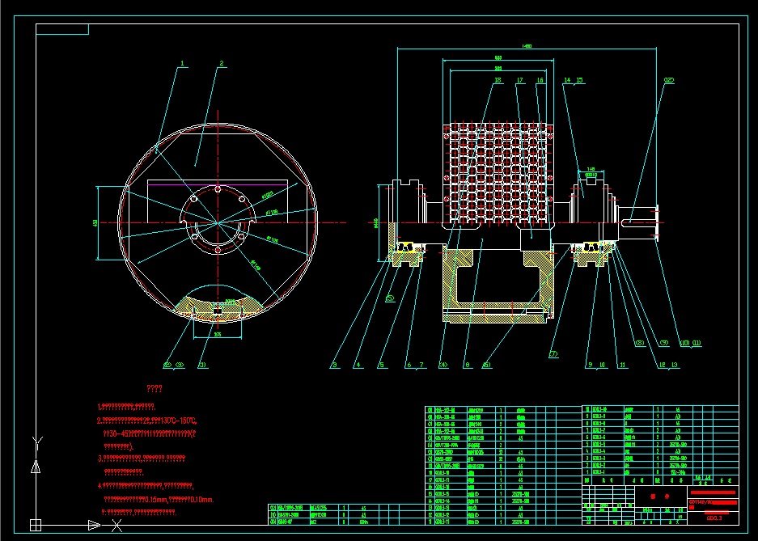Select unparenthesized callout number 3
Screen dimensions: 758x541
[334, 366]
